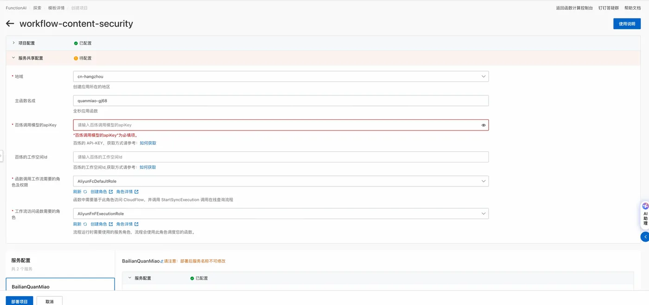The width and height of the screenshot is (649, 305).
Task: Click 角色详情 external-link icon under AliyunFnFExecutionRole
Action: coord(136,224)
